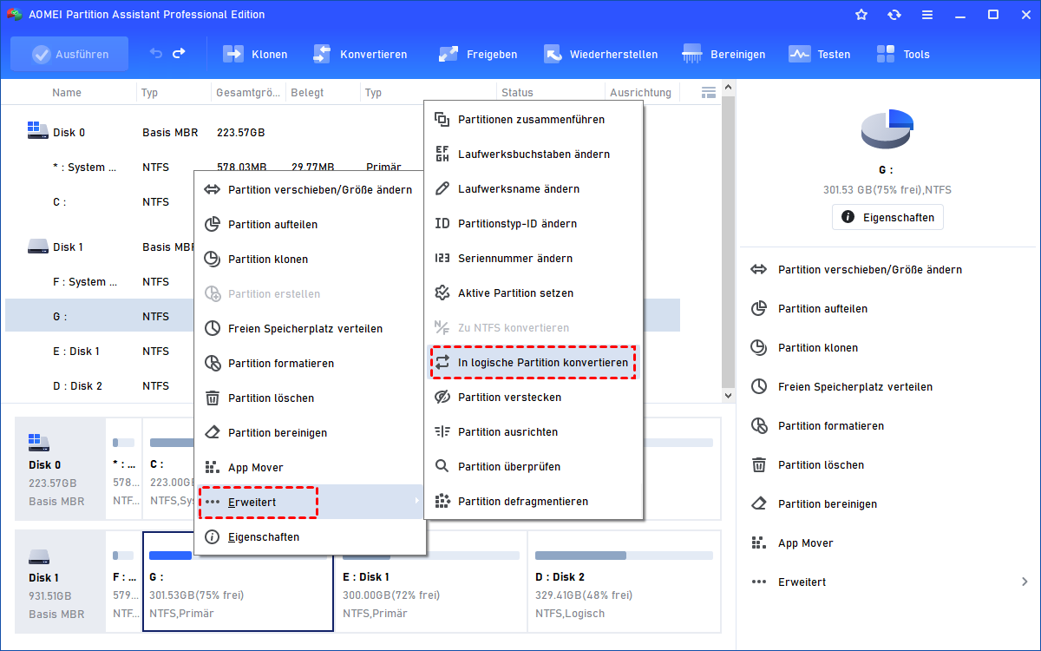Select Partition ausrichten in submenu

(x=534, y=432)
